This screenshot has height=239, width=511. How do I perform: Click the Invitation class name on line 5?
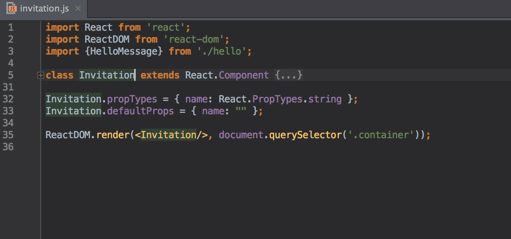point(107,75)
